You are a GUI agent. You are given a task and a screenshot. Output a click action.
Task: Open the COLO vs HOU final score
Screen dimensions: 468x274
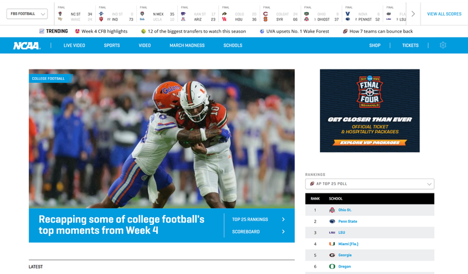pyautogui.click(x=239, y=14)
